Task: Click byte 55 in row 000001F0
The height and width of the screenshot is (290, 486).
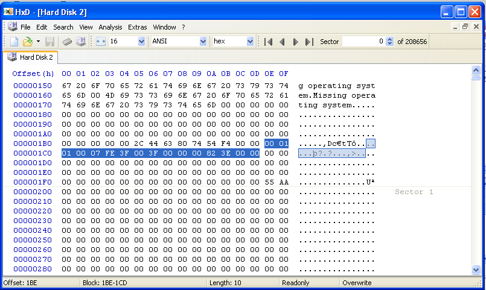Action: (x=269, y=182)
